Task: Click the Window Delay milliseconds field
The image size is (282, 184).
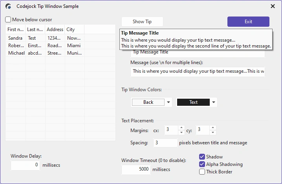Action: tap(25, 165)
